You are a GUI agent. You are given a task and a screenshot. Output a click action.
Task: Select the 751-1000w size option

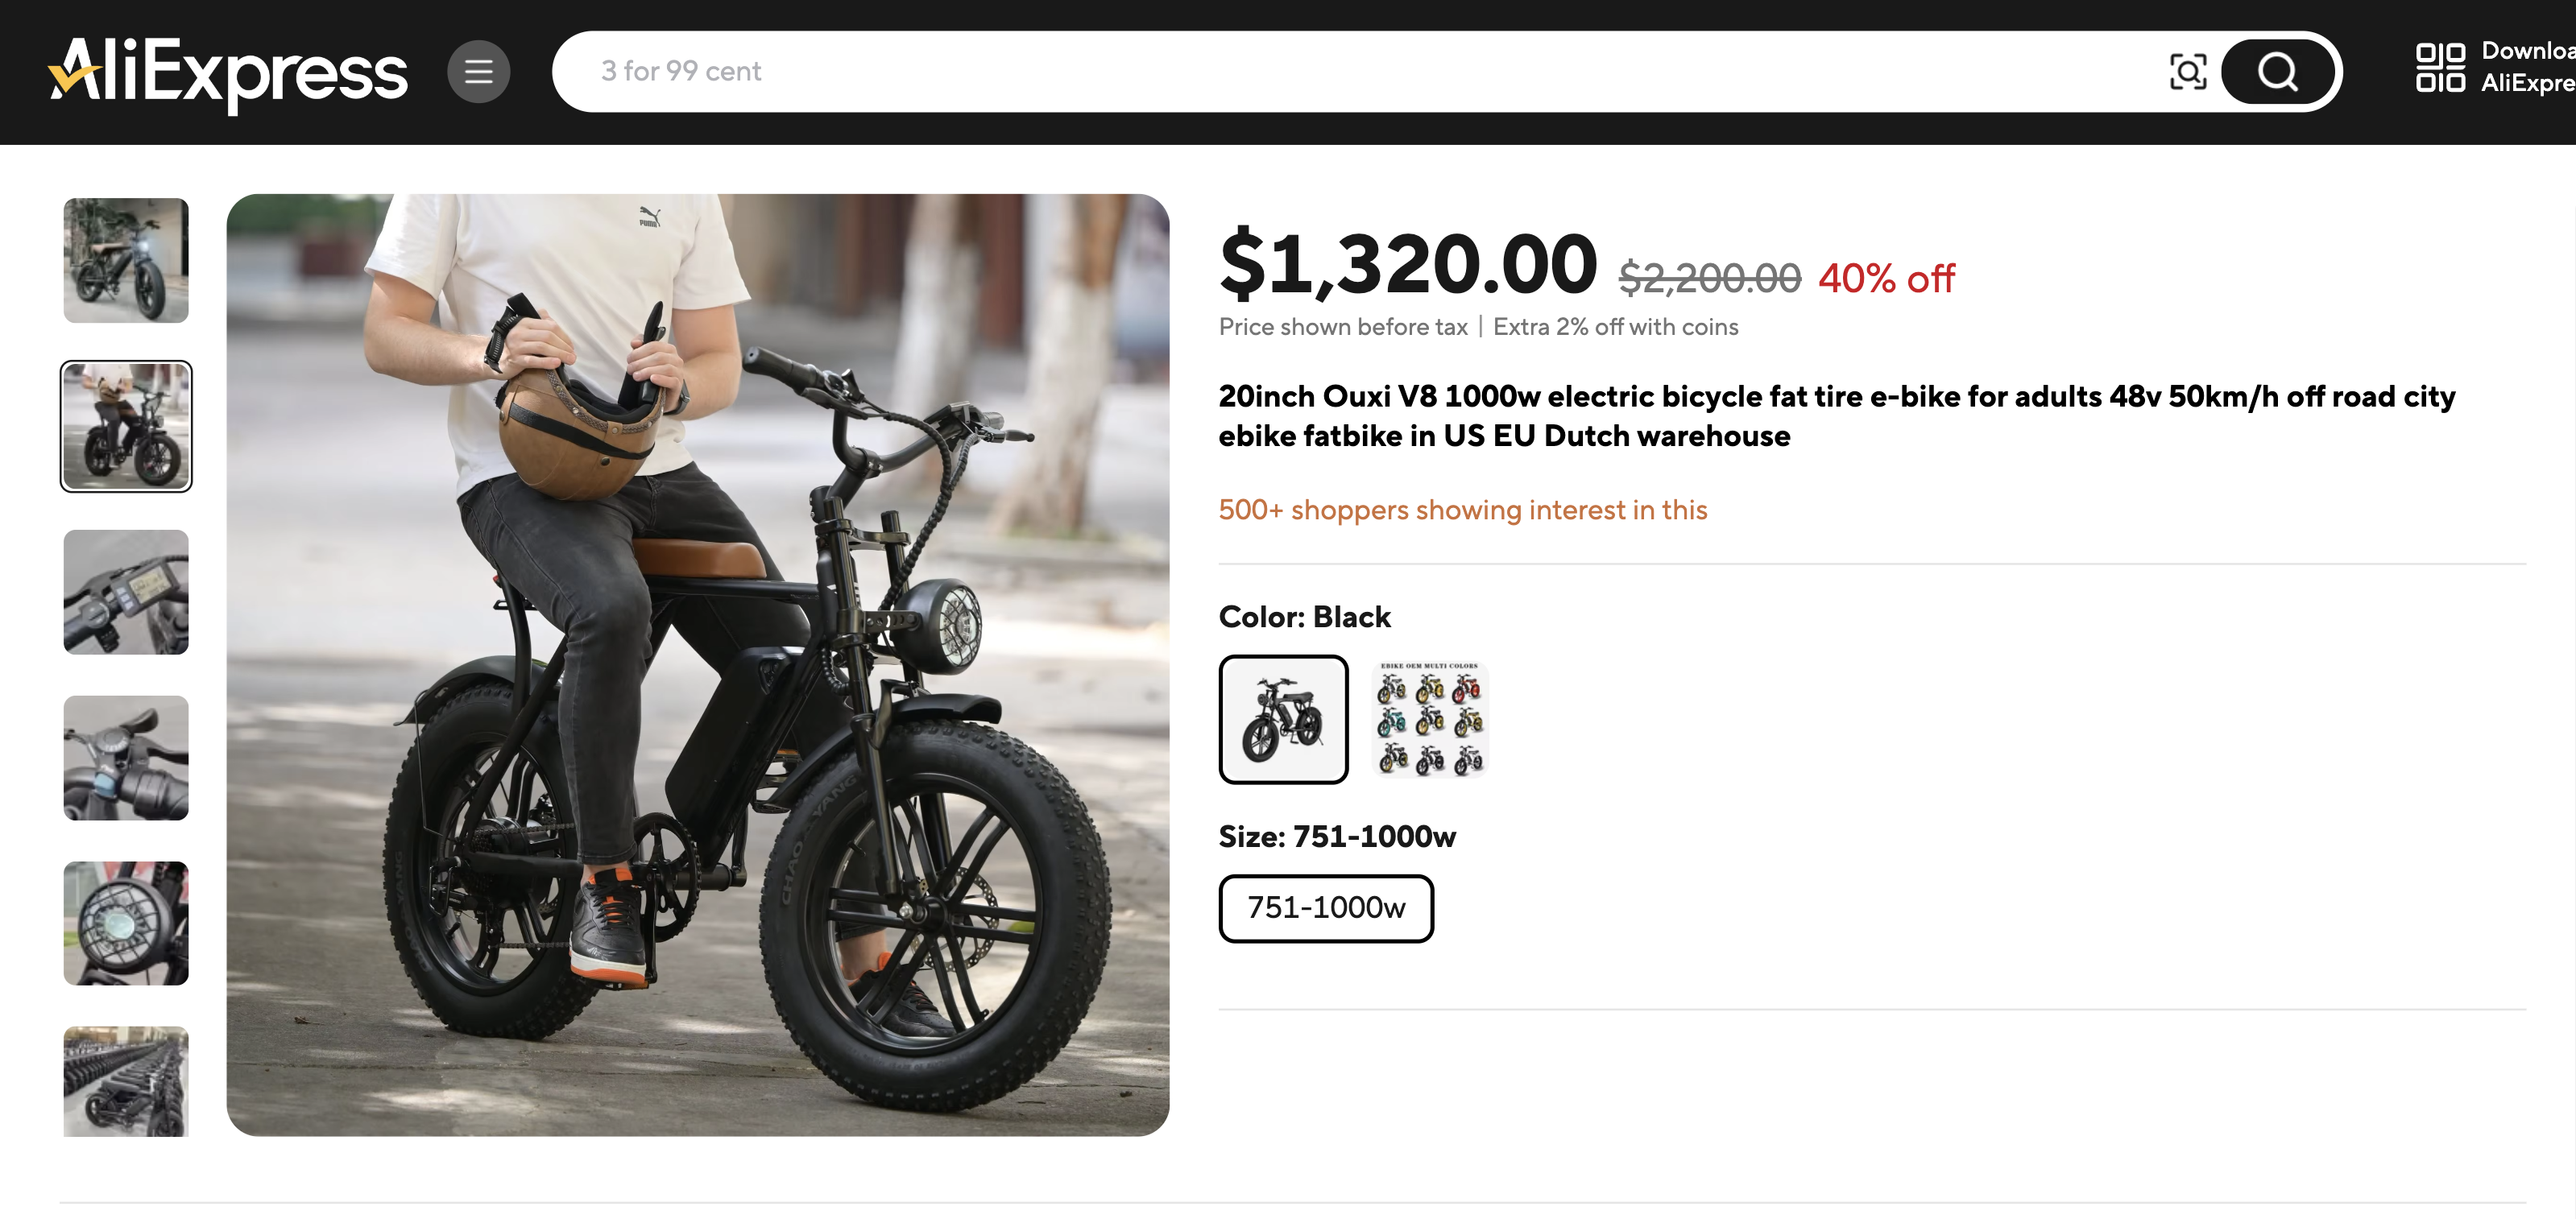click(x=1325, y=908)
